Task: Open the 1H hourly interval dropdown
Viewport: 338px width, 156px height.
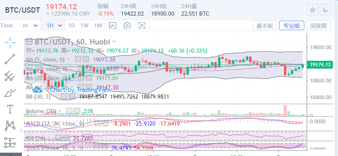Action: pyautogui.click(x=54, y=26)
